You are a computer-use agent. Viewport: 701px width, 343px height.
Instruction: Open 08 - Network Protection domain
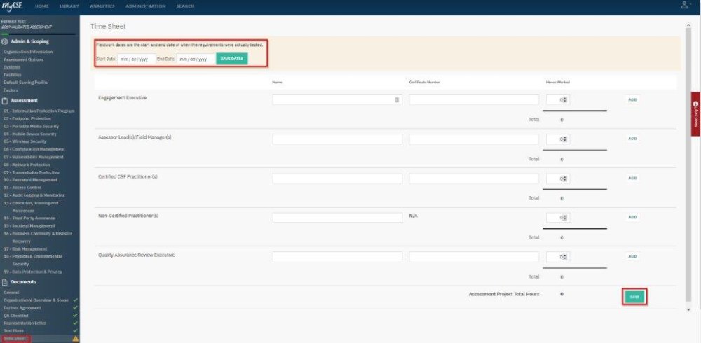(x=27, y=164)
